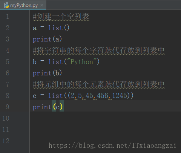
Task: Click the list keyword on line 8
Action: tap(55, 95)
